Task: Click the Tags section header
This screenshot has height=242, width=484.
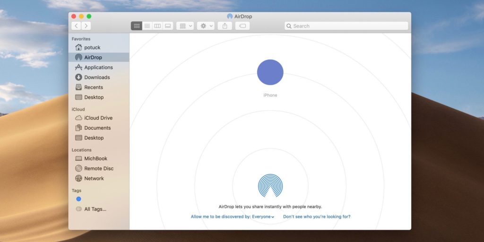Action: point(76,191)
